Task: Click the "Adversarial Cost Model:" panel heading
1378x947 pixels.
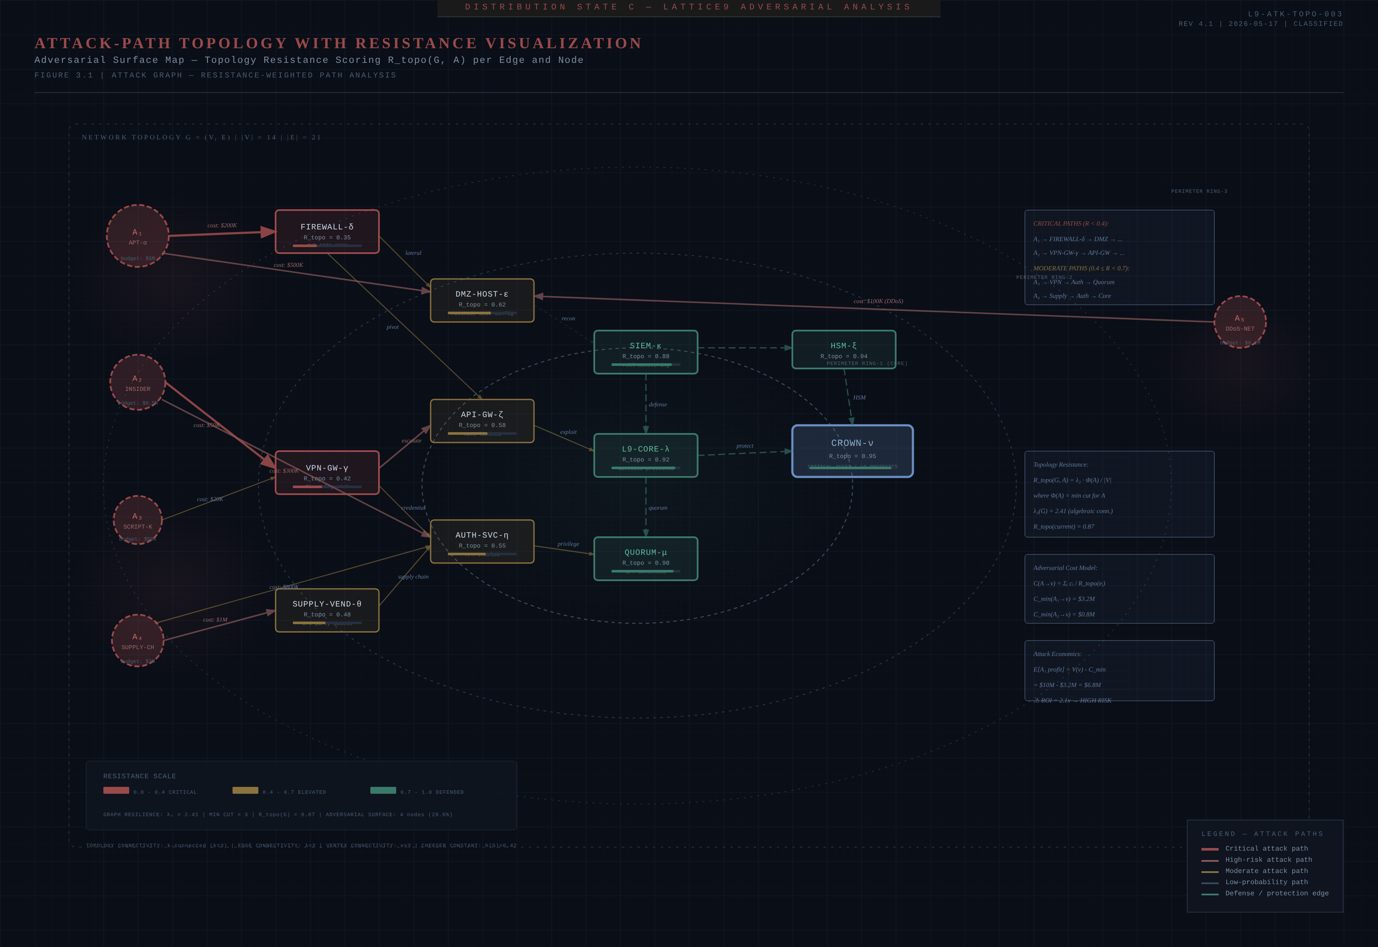Action: click(x=1065, y=568)
